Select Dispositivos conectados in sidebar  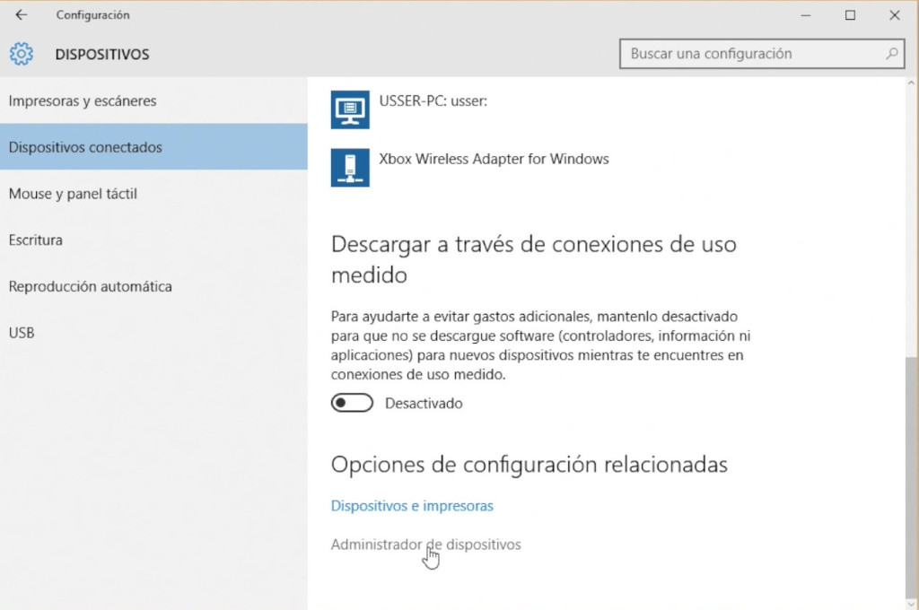pyautogui.click(x=85, y=147)
